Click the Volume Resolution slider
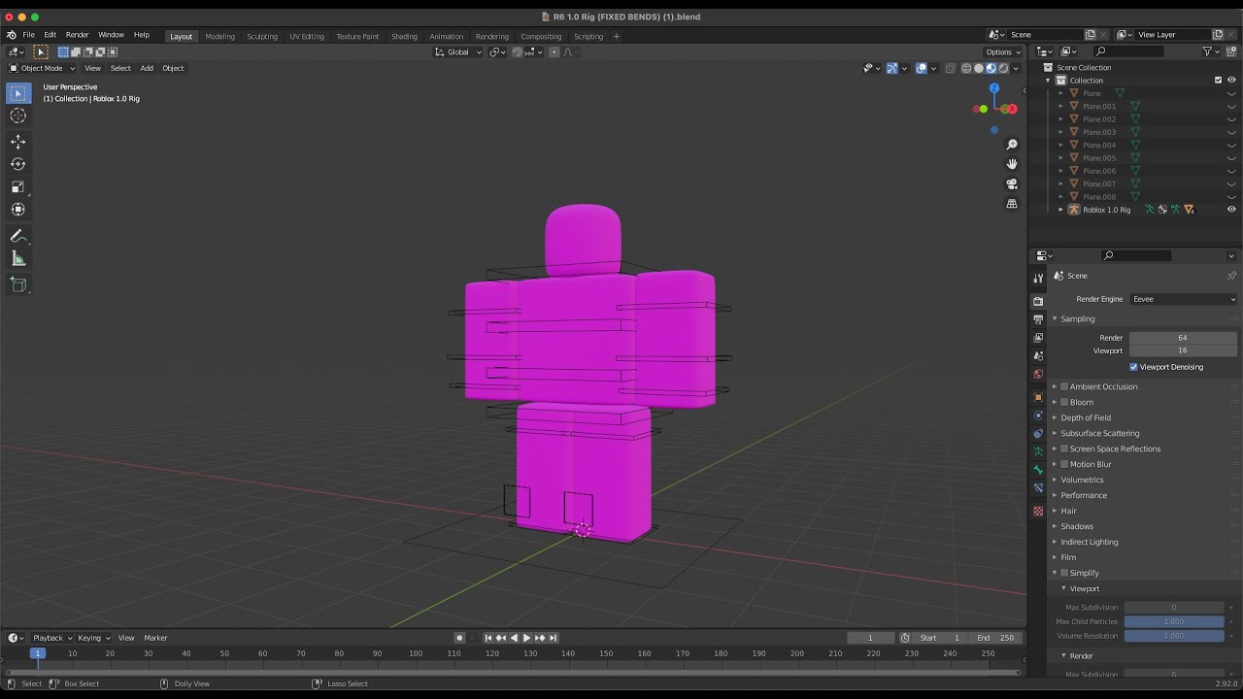The height and width of the screenshot is (699, 1243). point(1174,636)
